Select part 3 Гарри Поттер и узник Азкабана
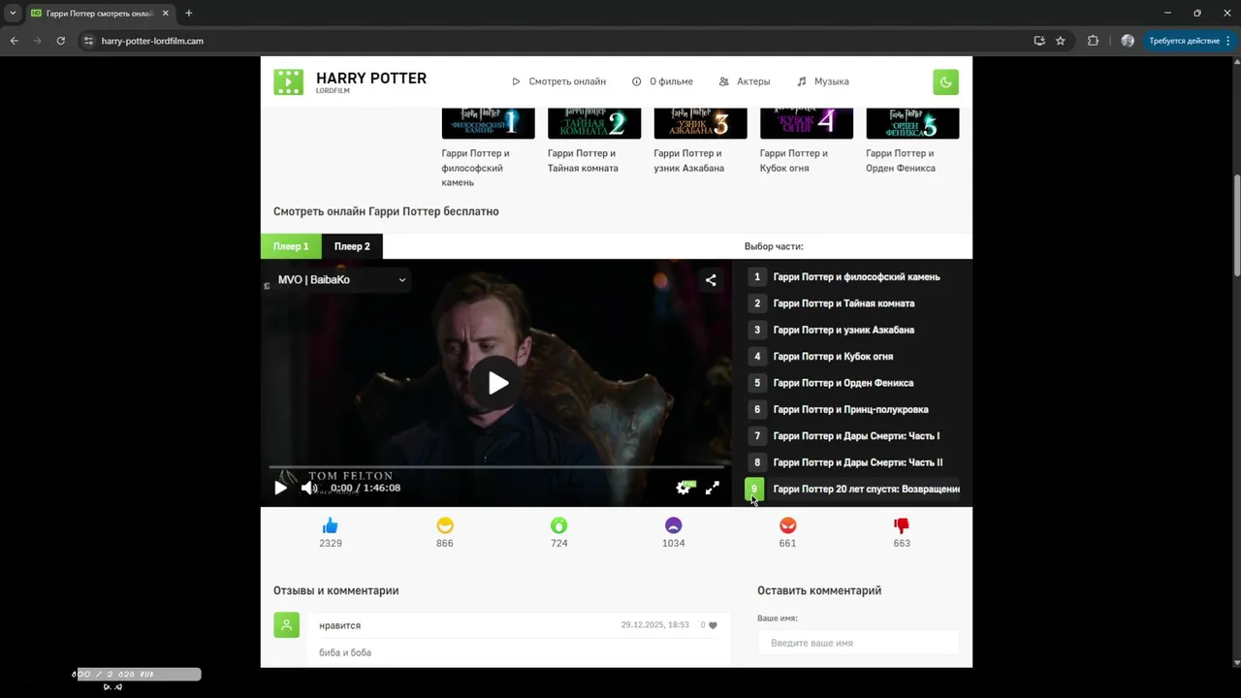The height and width of the screenshot is (698, 1241). click(x=853, y=330)
